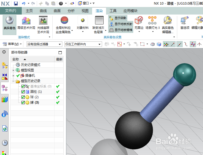Viewport: 203px width, 155px height.
Task: Toggle 显示地板栅格 floor grid
Action: point(121,30)
